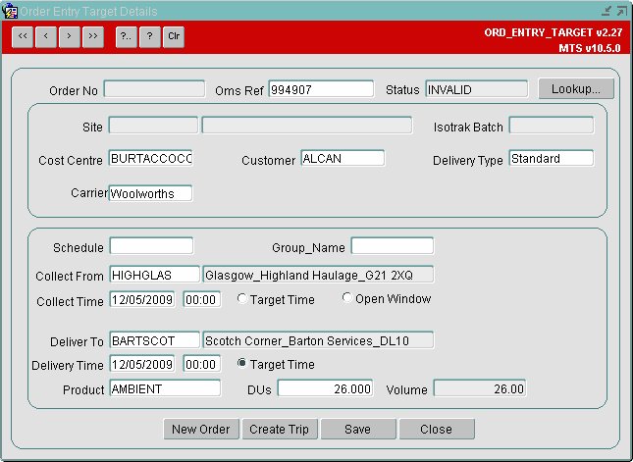Click the Site code field

tap(153, 126)
